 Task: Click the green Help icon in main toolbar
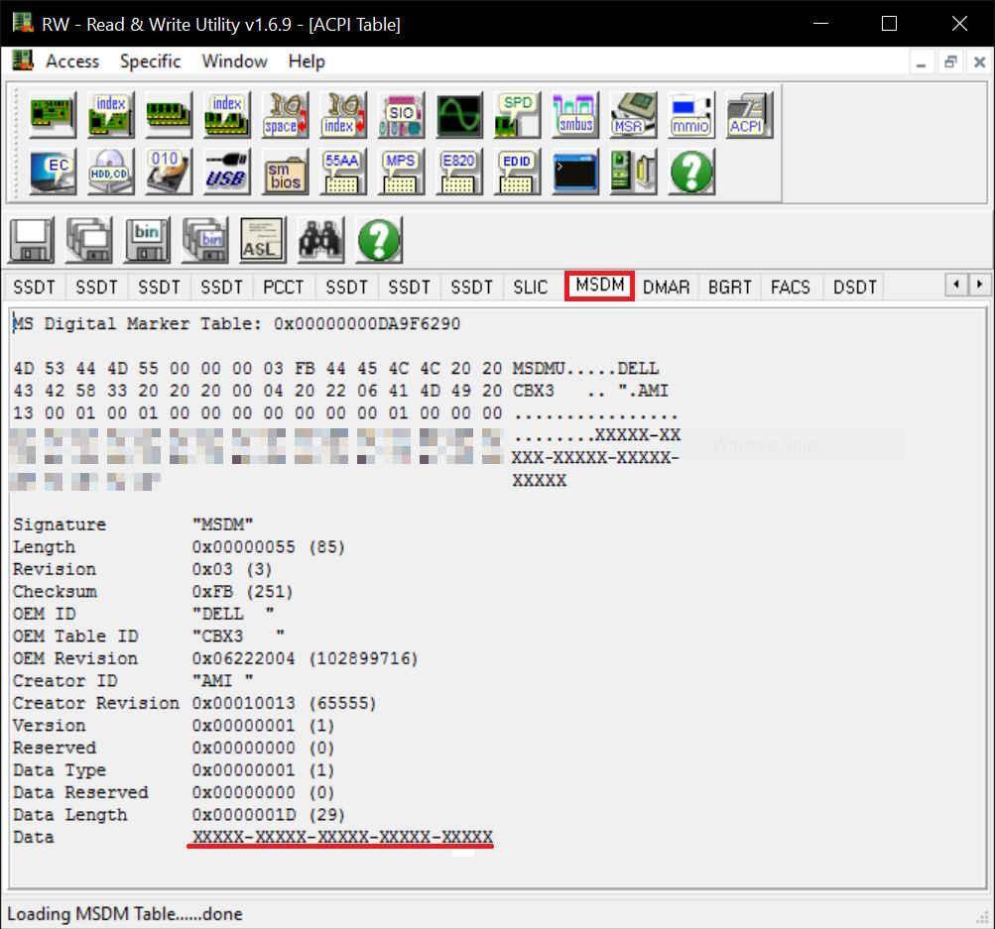(691, 172)
